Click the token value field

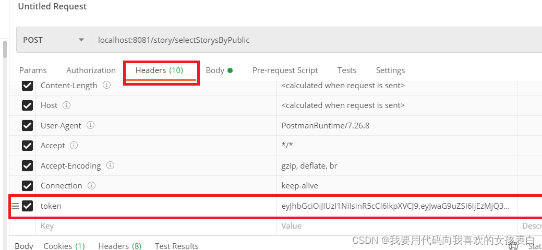click(395, 206)
